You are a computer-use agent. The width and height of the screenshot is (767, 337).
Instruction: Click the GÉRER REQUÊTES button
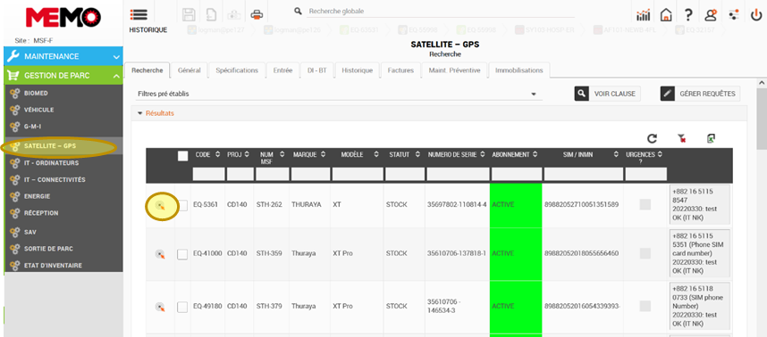(x=700, y=94)
